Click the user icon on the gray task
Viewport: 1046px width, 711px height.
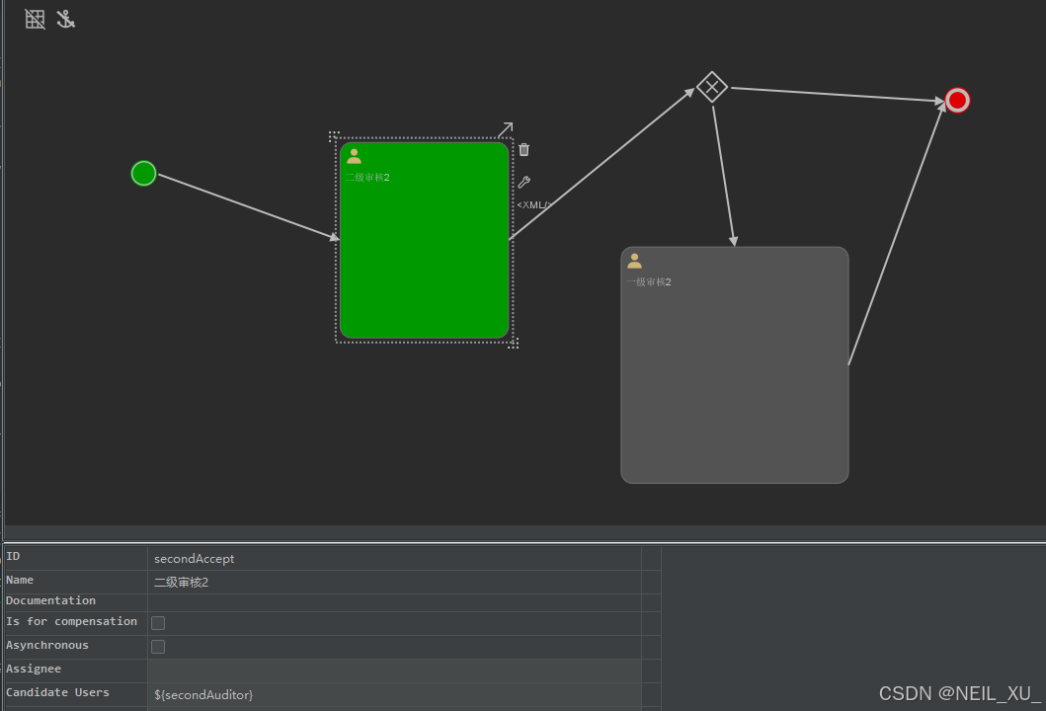click(x=634, y=261)
